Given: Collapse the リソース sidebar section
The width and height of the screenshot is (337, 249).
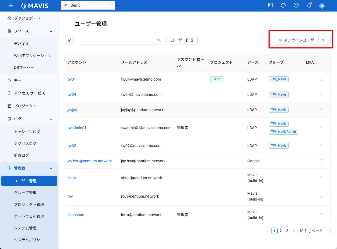Looking at the screenshot, I should coord(51,31).
